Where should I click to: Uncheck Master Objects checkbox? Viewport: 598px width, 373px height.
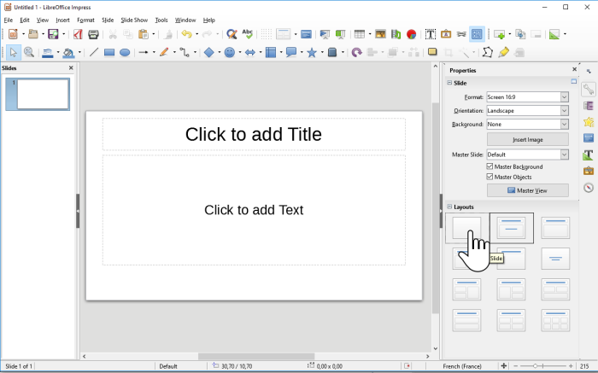point(490,177)
